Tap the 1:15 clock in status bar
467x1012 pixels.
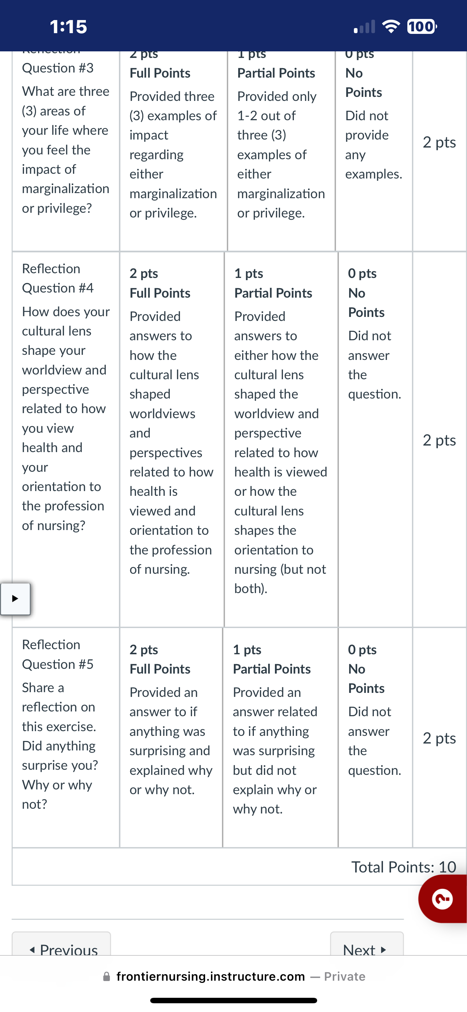69,27
